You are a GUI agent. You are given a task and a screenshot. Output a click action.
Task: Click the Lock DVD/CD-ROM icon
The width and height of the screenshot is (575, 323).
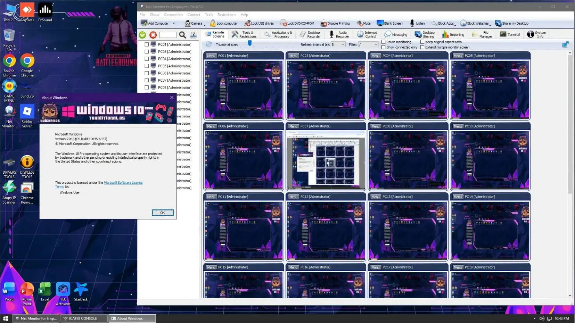coord(284,23)
